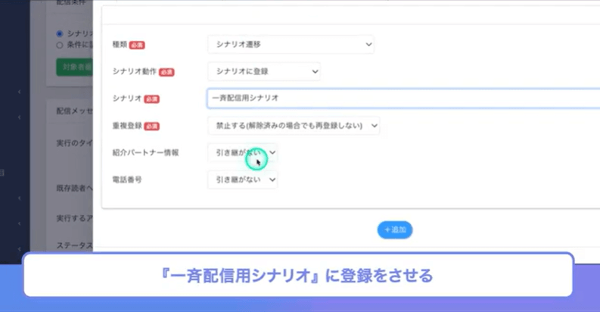
Task: Select the シナリオ radio button in background
Action: [x=60, y=34]
